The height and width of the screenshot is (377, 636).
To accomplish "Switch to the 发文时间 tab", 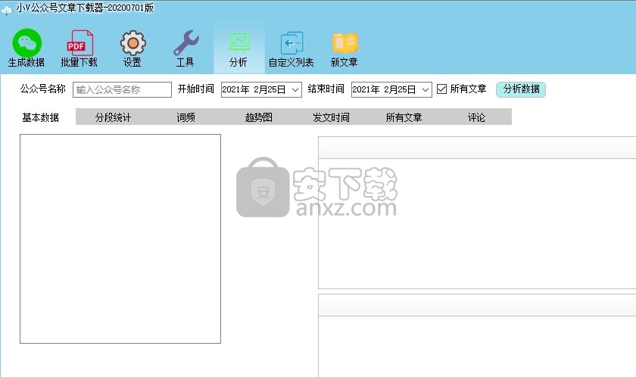I will [331, 117].
